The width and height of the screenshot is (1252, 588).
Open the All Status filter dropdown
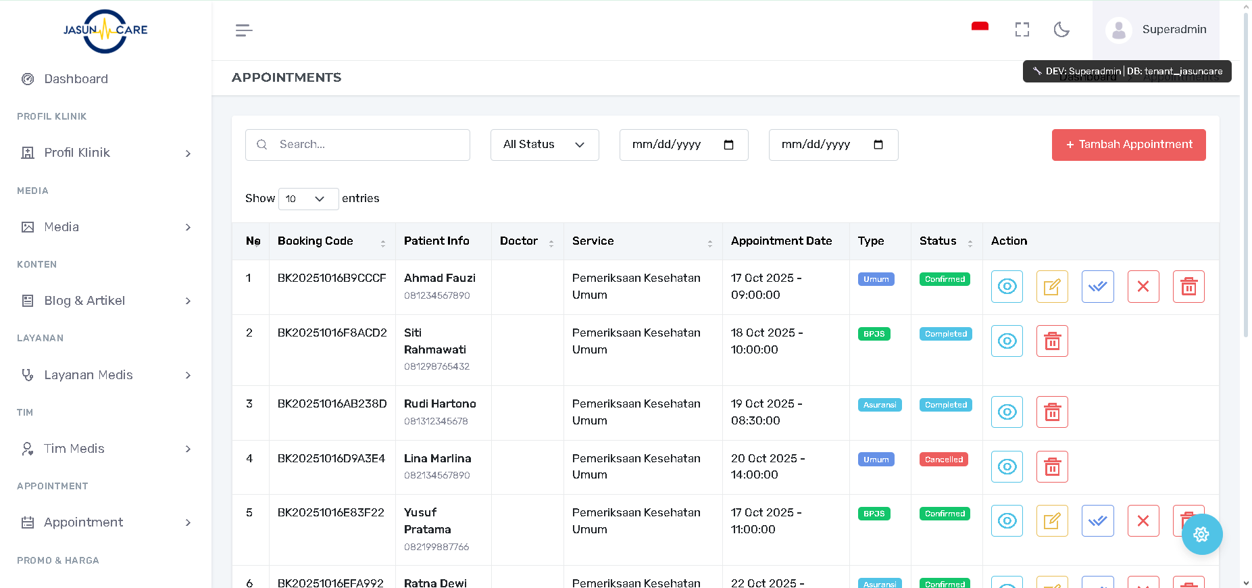tap(544, 145)
